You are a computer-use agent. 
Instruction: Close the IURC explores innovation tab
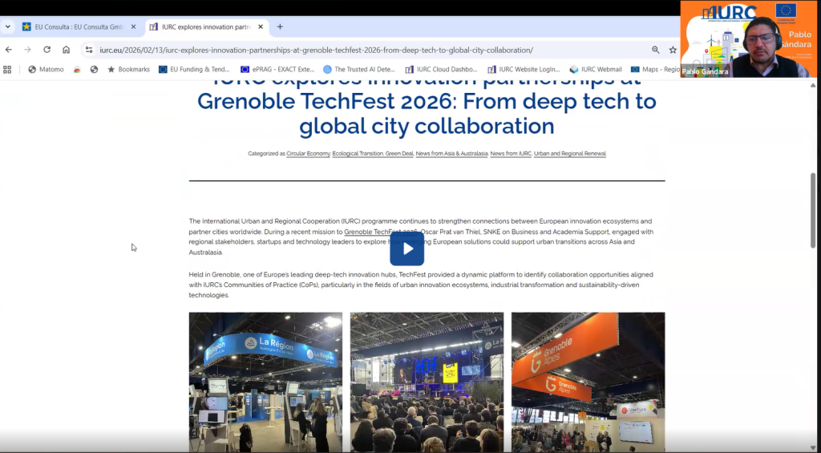[x=261, y=26]
